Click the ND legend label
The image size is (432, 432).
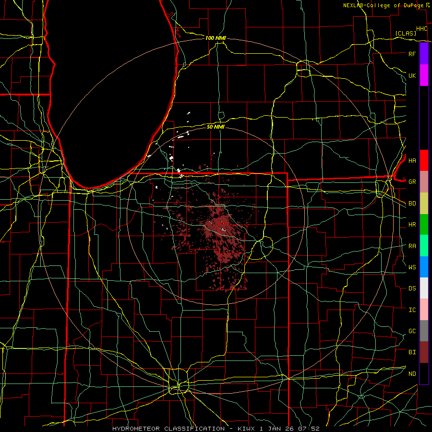(x=412, y=374)
